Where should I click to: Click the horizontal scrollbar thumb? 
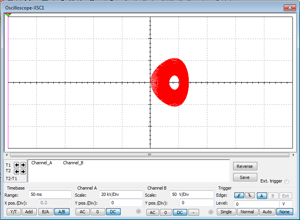[x=150, y=155]
